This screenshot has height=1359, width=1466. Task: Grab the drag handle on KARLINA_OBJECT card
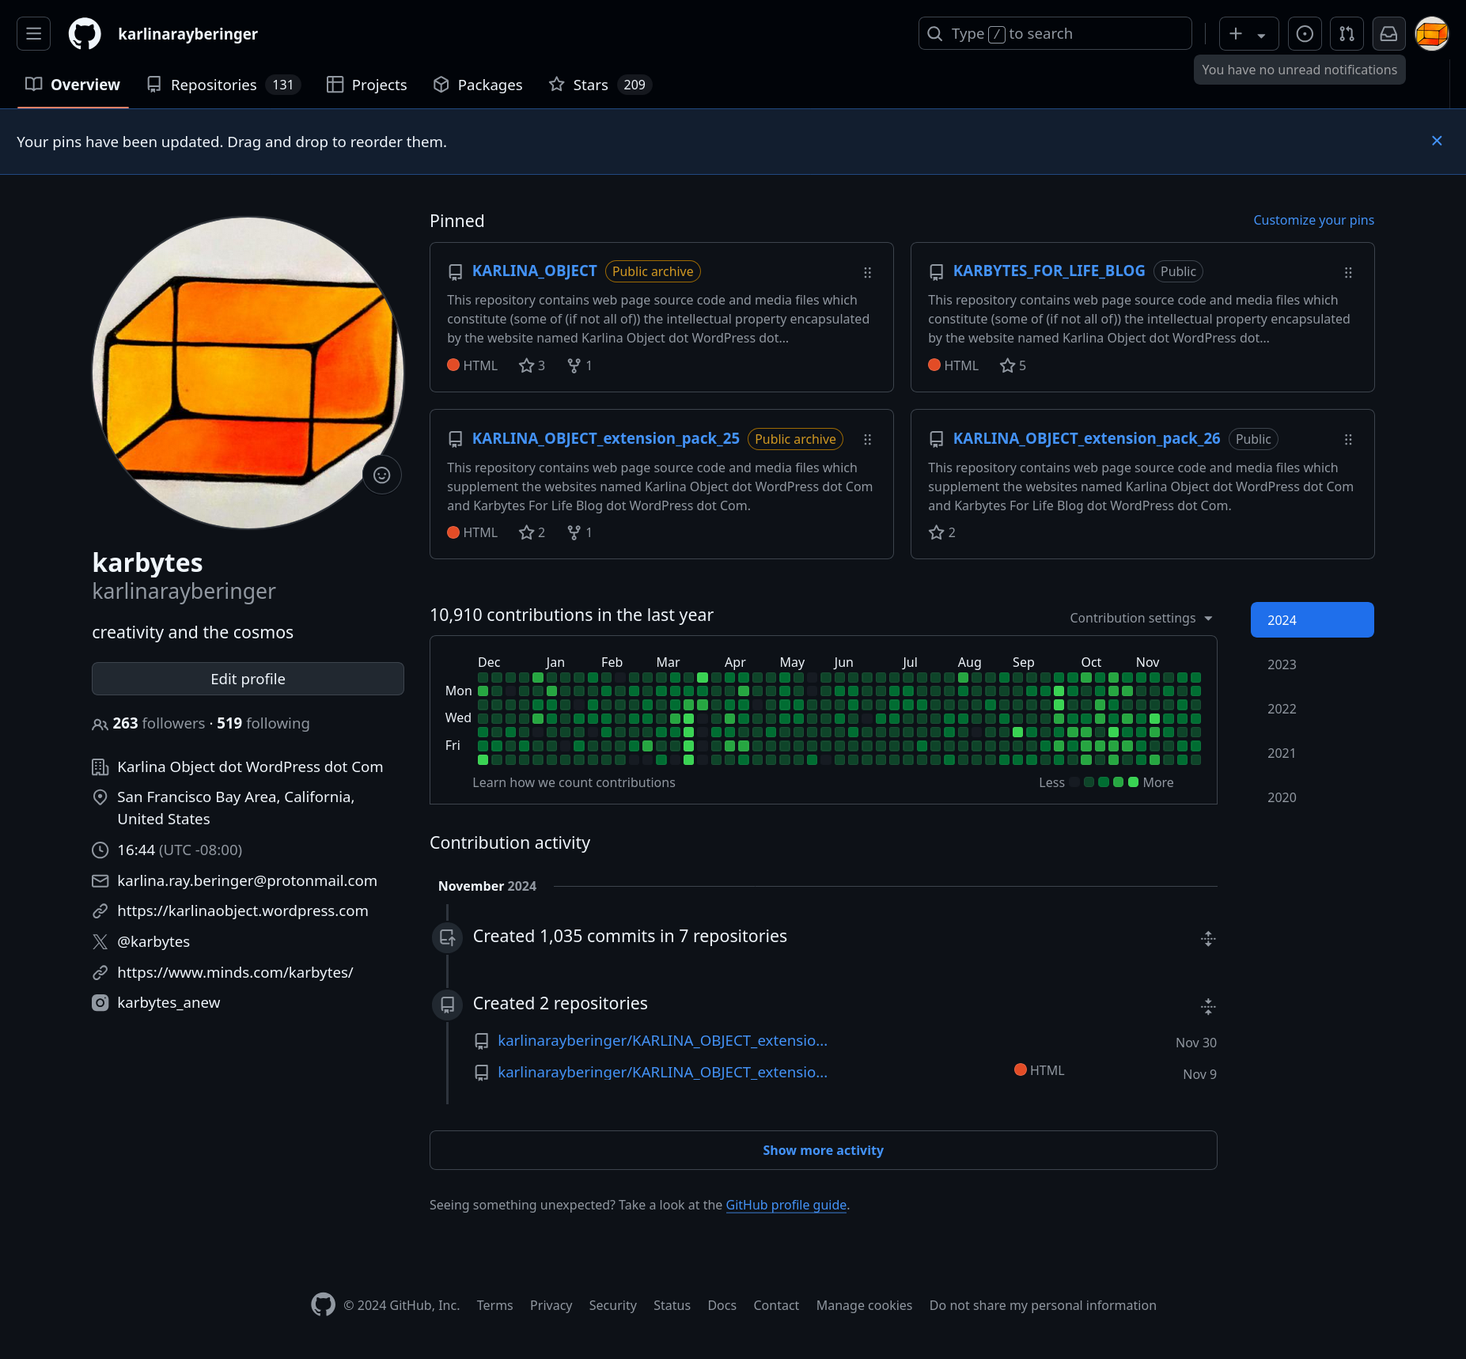[867, 272]
